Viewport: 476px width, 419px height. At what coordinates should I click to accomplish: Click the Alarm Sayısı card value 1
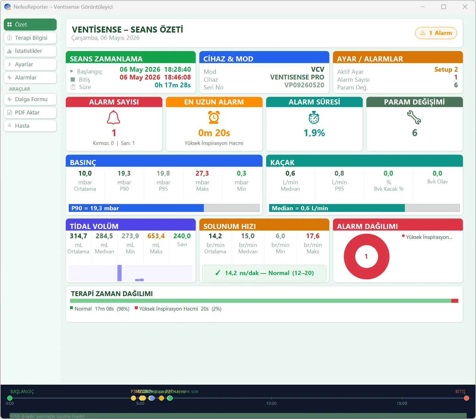pyautogui.click(x=114, y=133)
